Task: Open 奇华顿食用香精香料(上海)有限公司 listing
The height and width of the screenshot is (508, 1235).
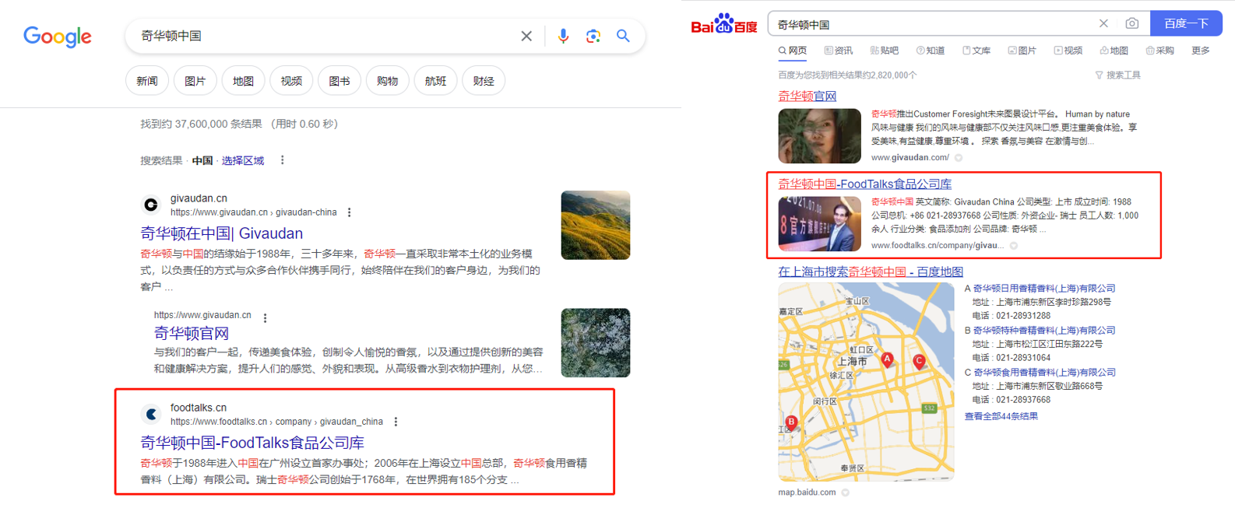Action: tap(1044, 372)
